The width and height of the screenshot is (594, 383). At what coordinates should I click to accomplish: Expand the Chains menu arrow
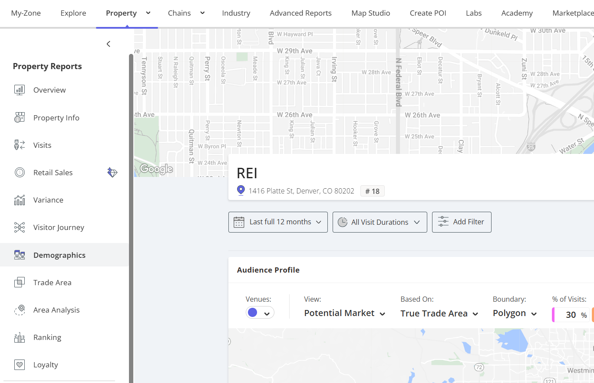[x=202, y=13]
